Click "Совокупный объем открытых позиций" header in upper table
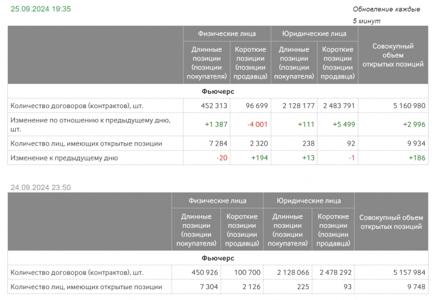The image size is (432, 300). [x=393, y=55]
